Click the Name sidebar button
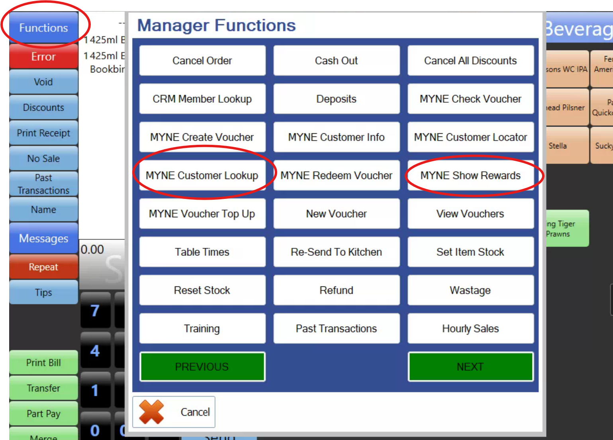Image resolution: width=613 pixels, height=440 pixels. [x=44, y=209]
